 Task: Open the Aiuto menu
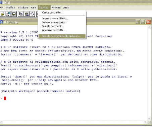pyautogui.click(x=66, y=8)
